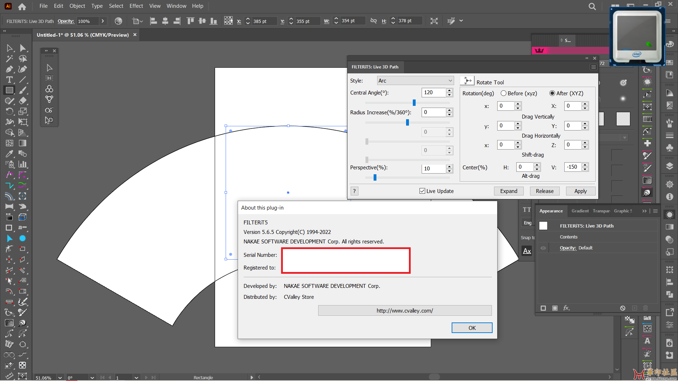Click the Central Angle input field
The width and height of the screenshot is (678, 381).
434,92
